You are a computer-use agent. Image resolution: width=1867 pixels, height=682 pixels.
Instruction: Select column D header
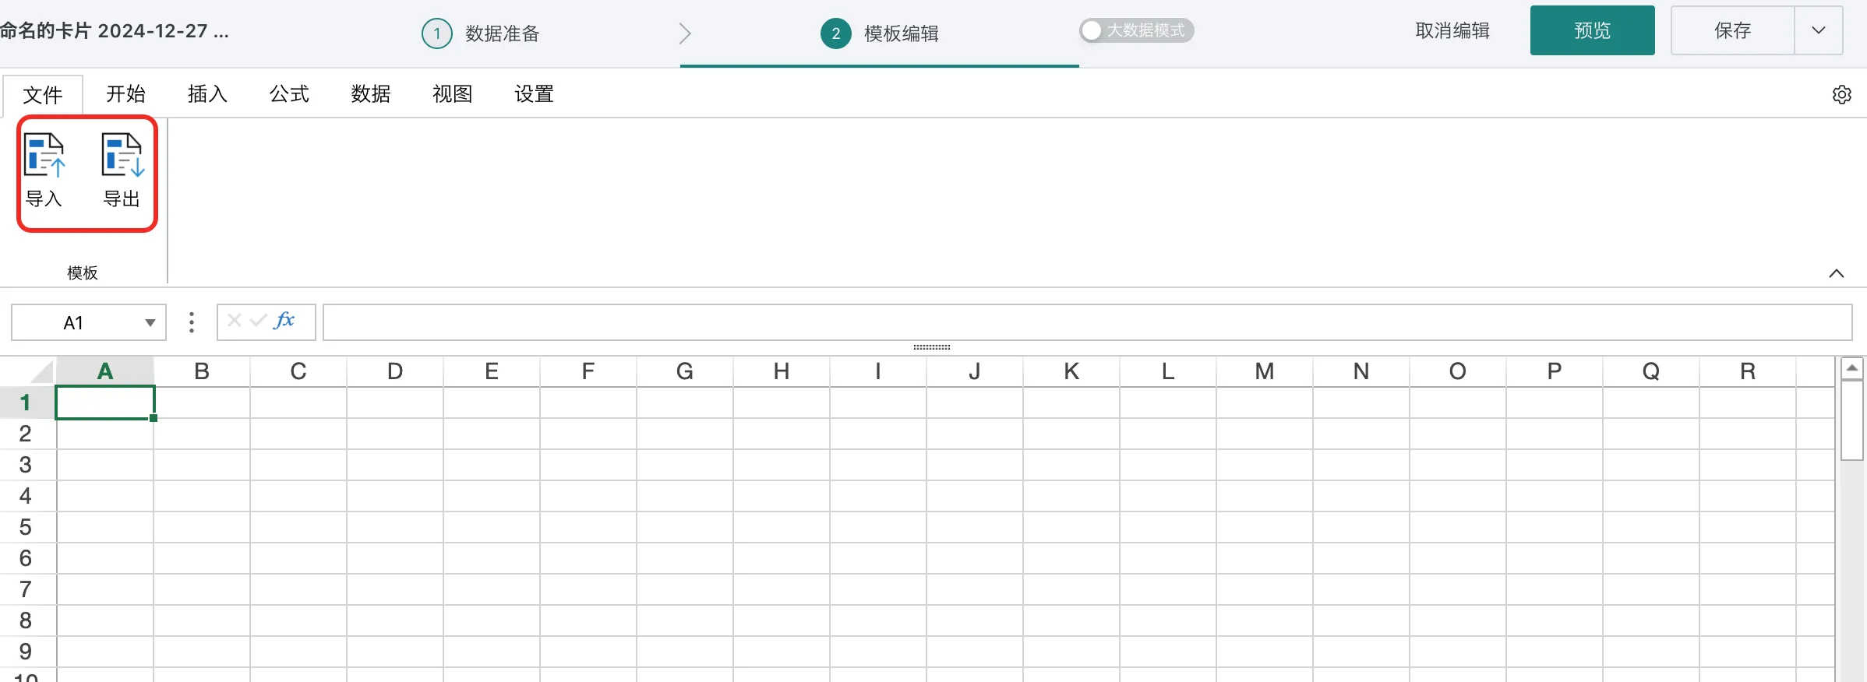coord(395,371)
